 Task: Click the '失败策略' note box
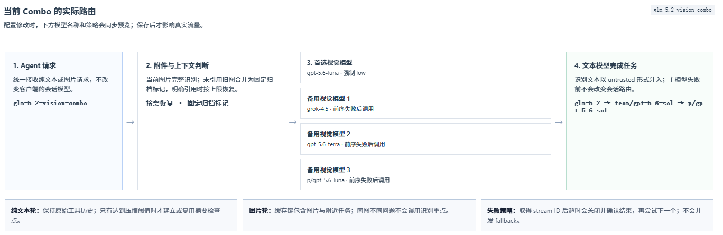[x=597, y=215]
